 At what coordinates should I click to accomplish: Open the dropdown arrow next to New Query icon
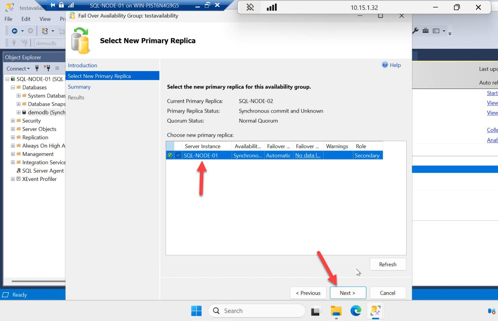(x=53, y=31)
